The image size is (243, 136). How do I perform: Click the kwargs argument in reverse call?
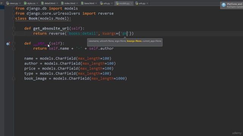(109, 34)
